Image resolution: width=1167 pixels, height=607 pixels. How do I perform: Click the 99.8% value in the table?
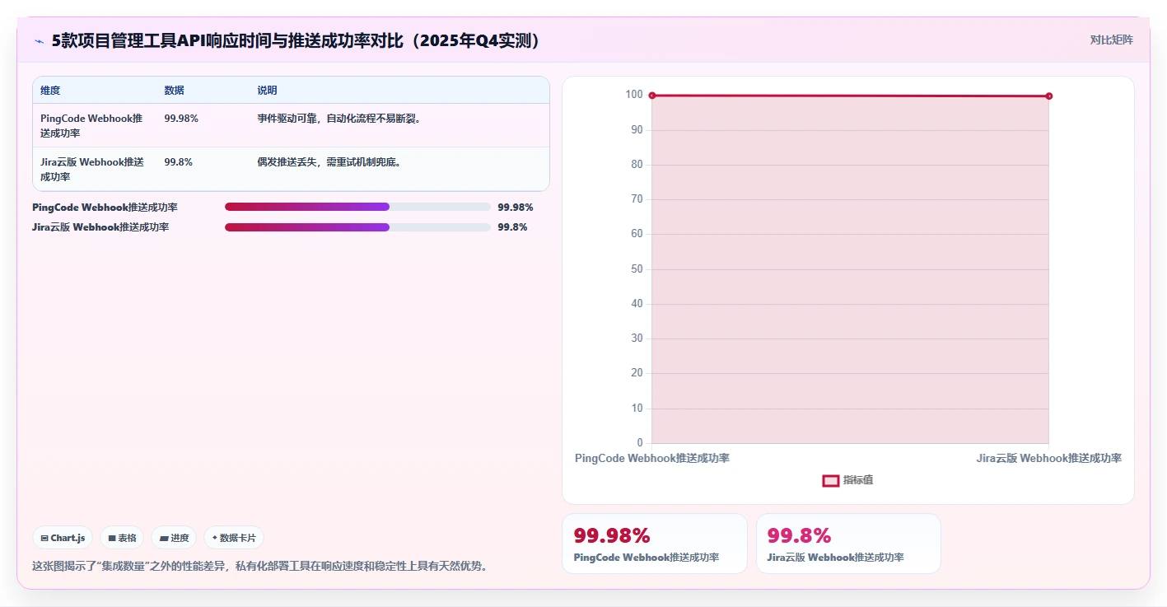179,162
